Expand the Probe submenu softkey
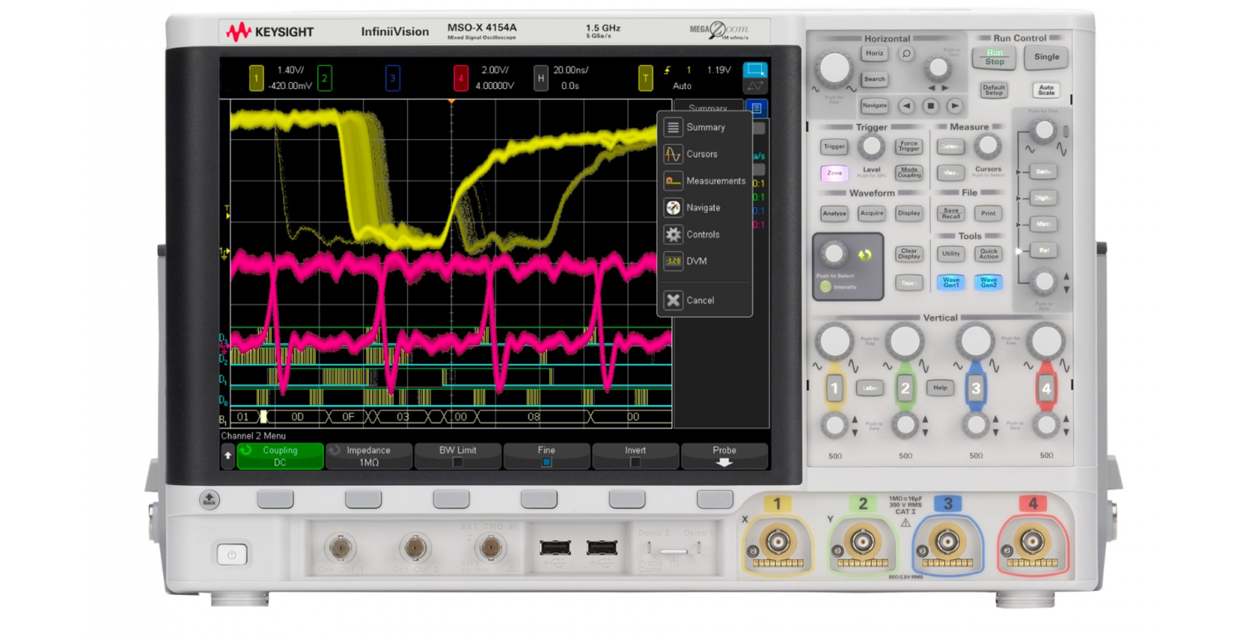The image size is (1249, 639). (x=724, y=456)
